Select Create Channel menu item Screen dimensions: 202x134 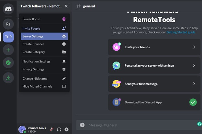44,44
